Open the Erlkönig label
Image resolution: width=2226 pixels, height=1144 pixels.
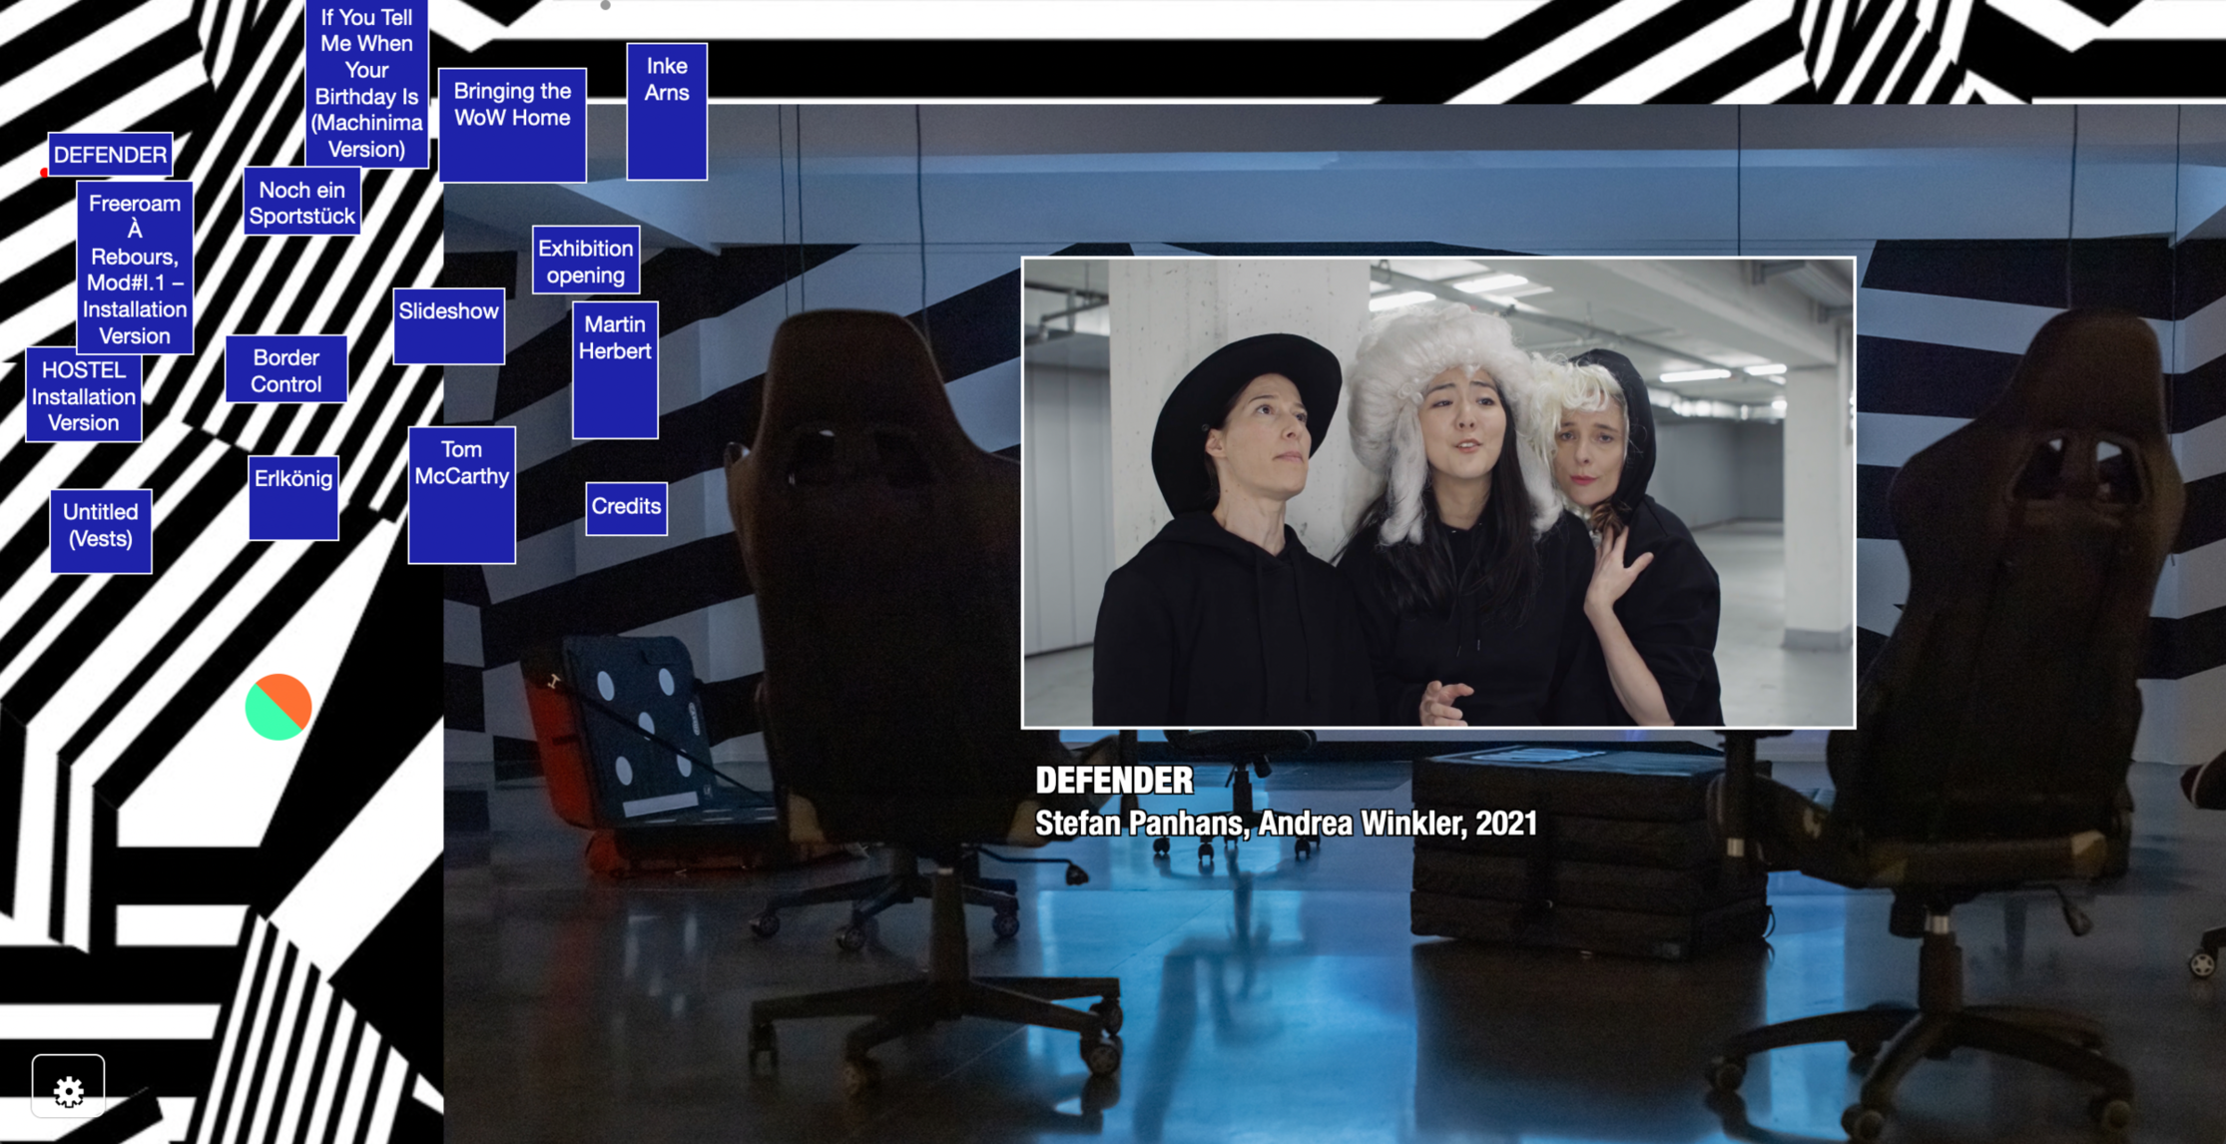293,496
